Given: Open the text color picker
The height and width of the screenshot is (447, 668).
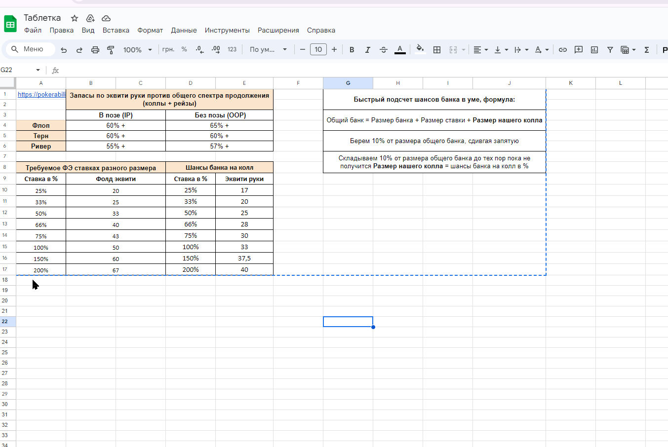Looking at the screenshot, I should pyautogui.click(x=400, y=49).
